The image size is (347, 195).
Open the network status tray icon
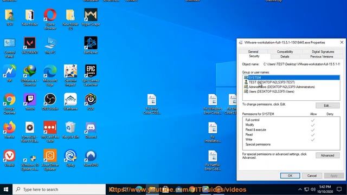click(x=306, y=190)
